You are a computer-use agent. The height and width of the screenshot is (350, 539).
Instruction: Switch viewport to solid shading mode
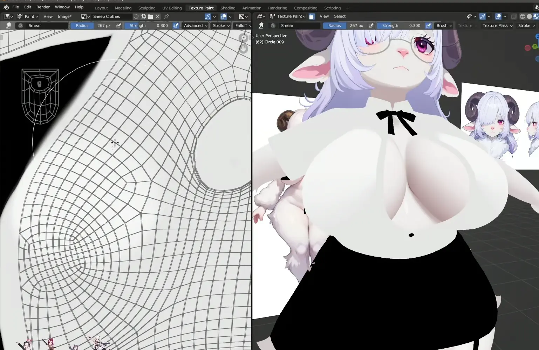[529, 16]
